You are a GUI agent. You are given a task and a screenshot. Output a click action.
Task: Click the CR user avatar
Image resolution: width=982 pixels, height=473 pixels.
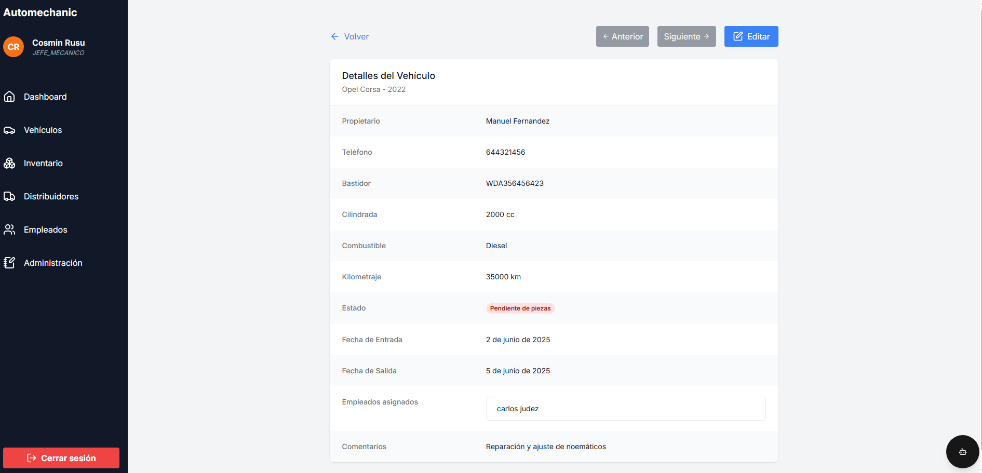[14, 47]
